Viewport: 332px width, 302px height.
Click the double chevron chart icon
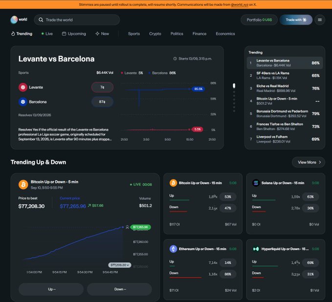(127, 227)
